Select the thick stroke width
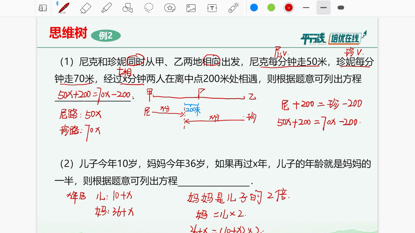The width and height of the screenshot is (415, 233). click(x=340, y=8)
